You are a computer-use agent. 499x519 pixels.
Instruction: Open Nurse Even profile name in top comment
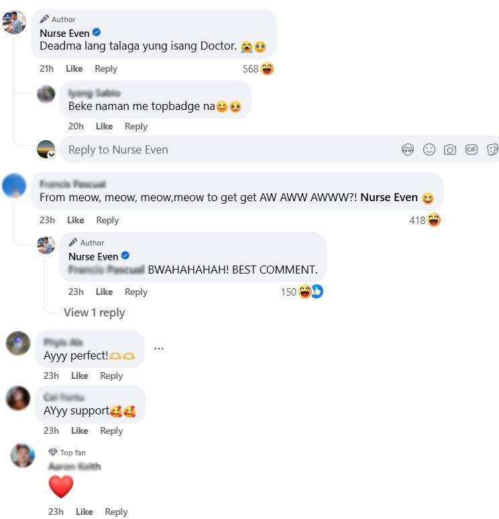64,33
